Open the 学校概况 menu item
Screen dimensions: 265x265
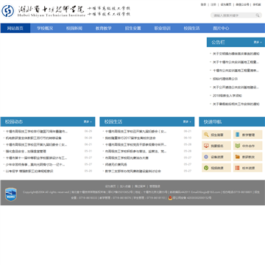coord(45,28)
